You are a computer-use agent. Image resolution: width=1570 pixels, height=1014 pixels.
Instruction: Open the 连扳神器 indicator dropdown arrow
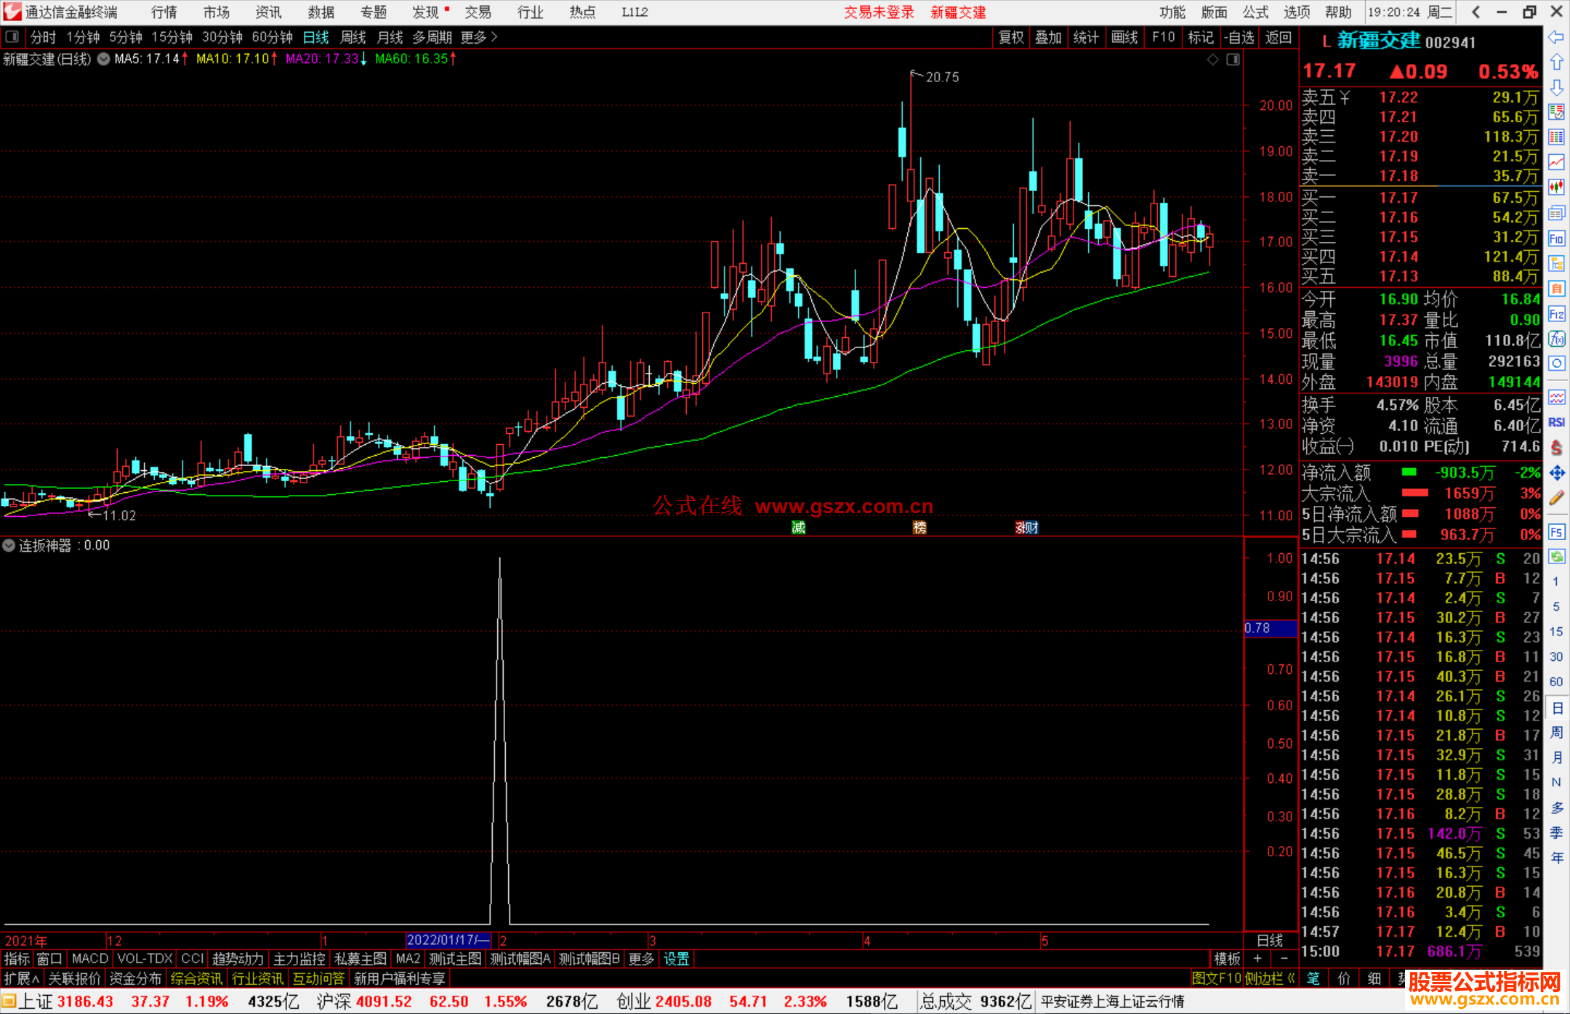(9, 545)
